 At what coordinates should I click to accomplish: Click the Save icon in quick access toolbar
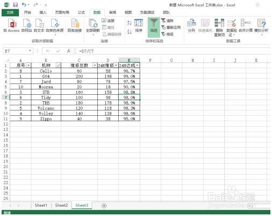(x=16, y=5)
